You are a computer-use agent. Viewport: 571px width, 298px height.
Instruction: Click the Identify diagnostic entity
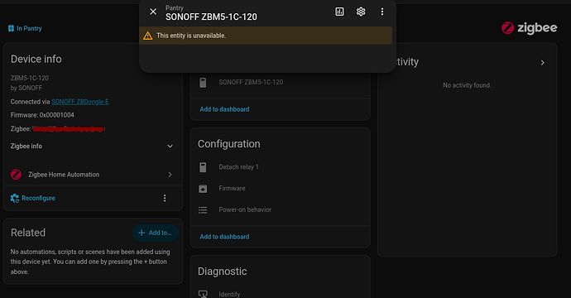pos(280,294)
